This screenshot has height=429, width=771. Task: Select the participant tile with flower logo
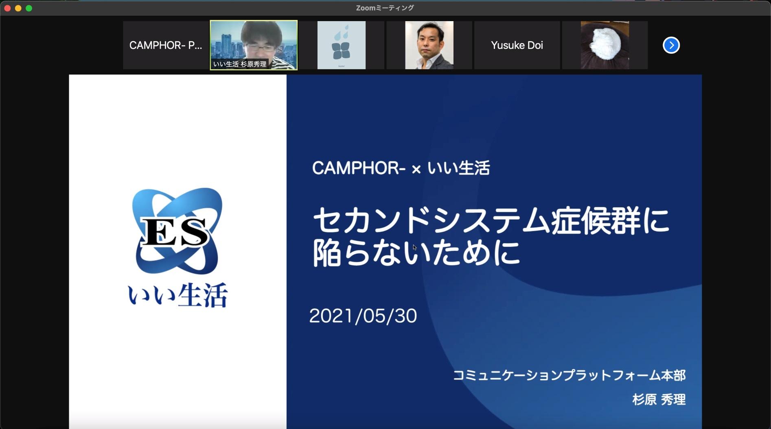[342, 45]
